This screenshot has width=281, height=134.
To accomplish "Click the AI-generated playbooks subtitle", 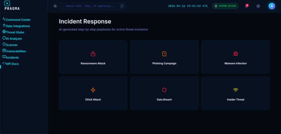I will click(104, 29).
